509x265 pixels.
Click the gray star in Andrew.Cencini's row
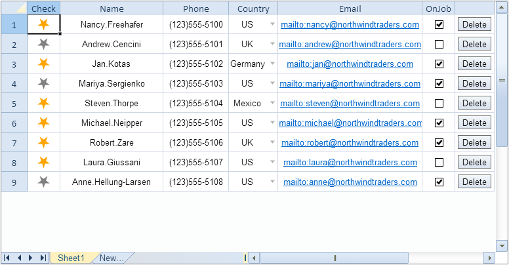43,44
